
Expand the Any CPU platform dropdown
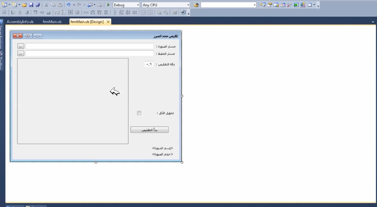coord(188,5)
